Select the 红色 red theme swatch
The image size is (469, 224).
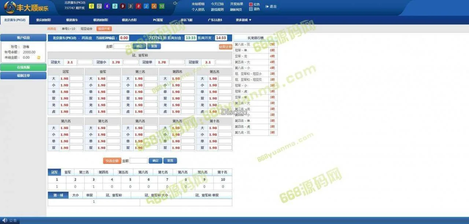point(251,4)
